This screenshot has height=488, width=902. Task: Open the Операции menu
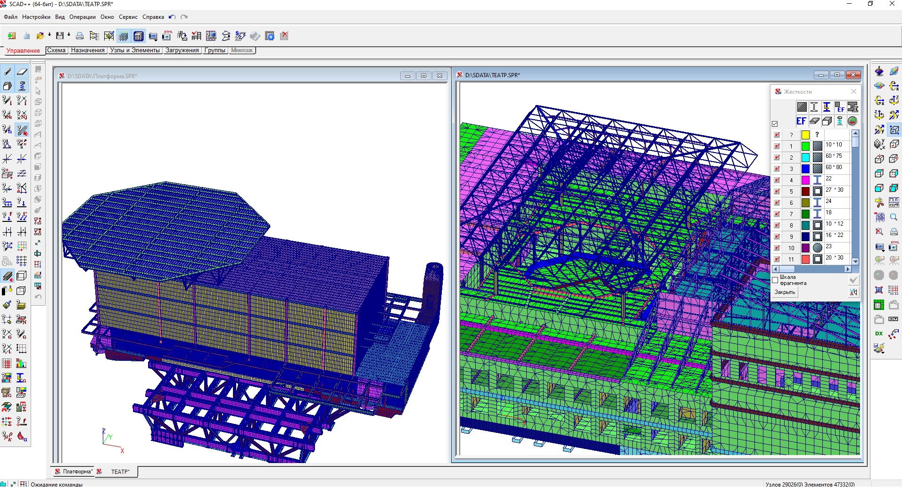pos(82,17)
